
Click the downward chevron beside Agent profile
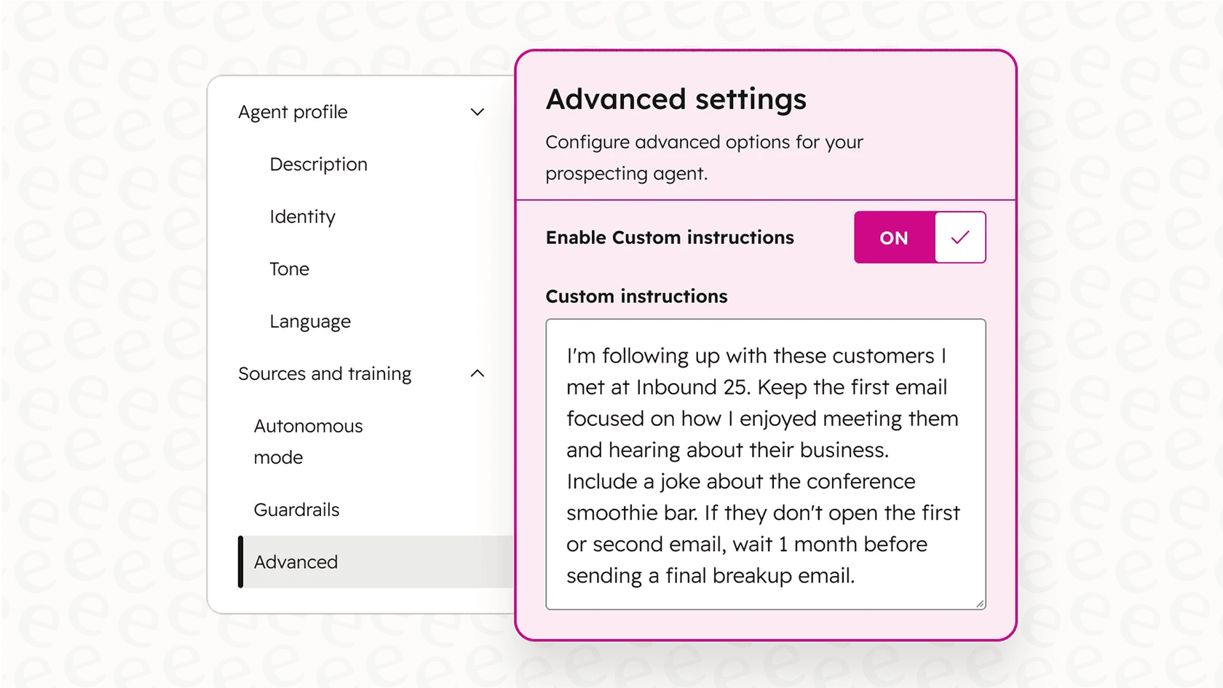click(478, 111)
